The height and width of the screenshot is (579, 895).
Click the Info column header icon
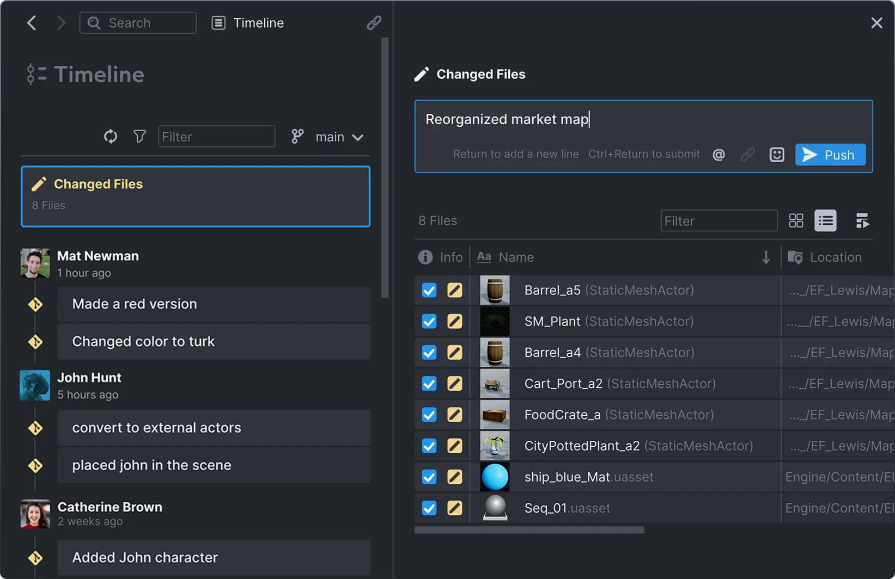(x=425, y=257)
